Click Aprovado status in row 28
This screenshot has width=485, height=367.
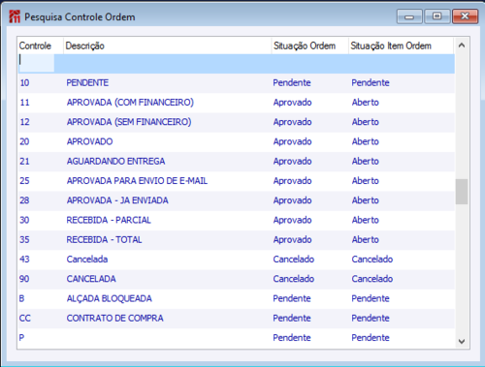[292, 200]
